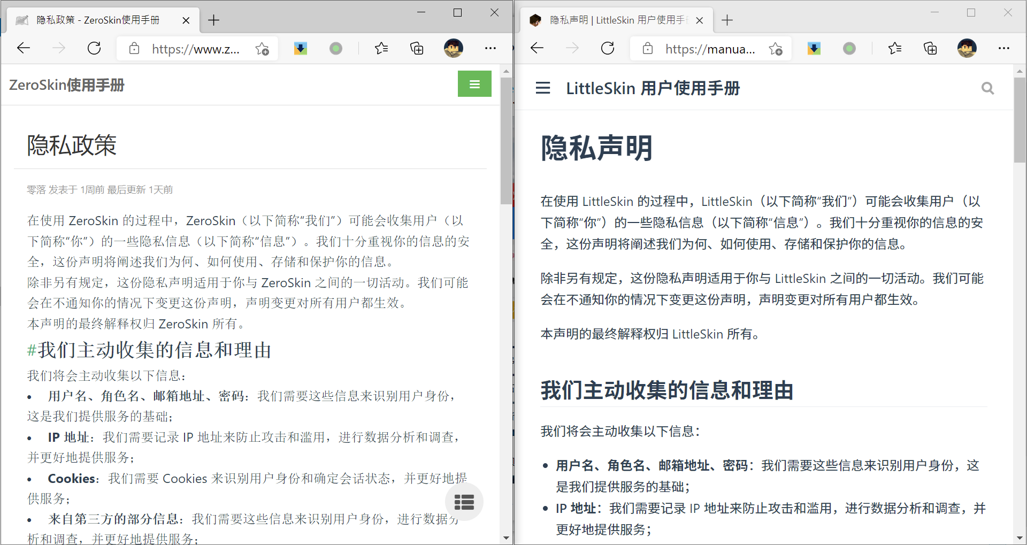Refresh the ZeroSkin page

[x=94, y=49]
